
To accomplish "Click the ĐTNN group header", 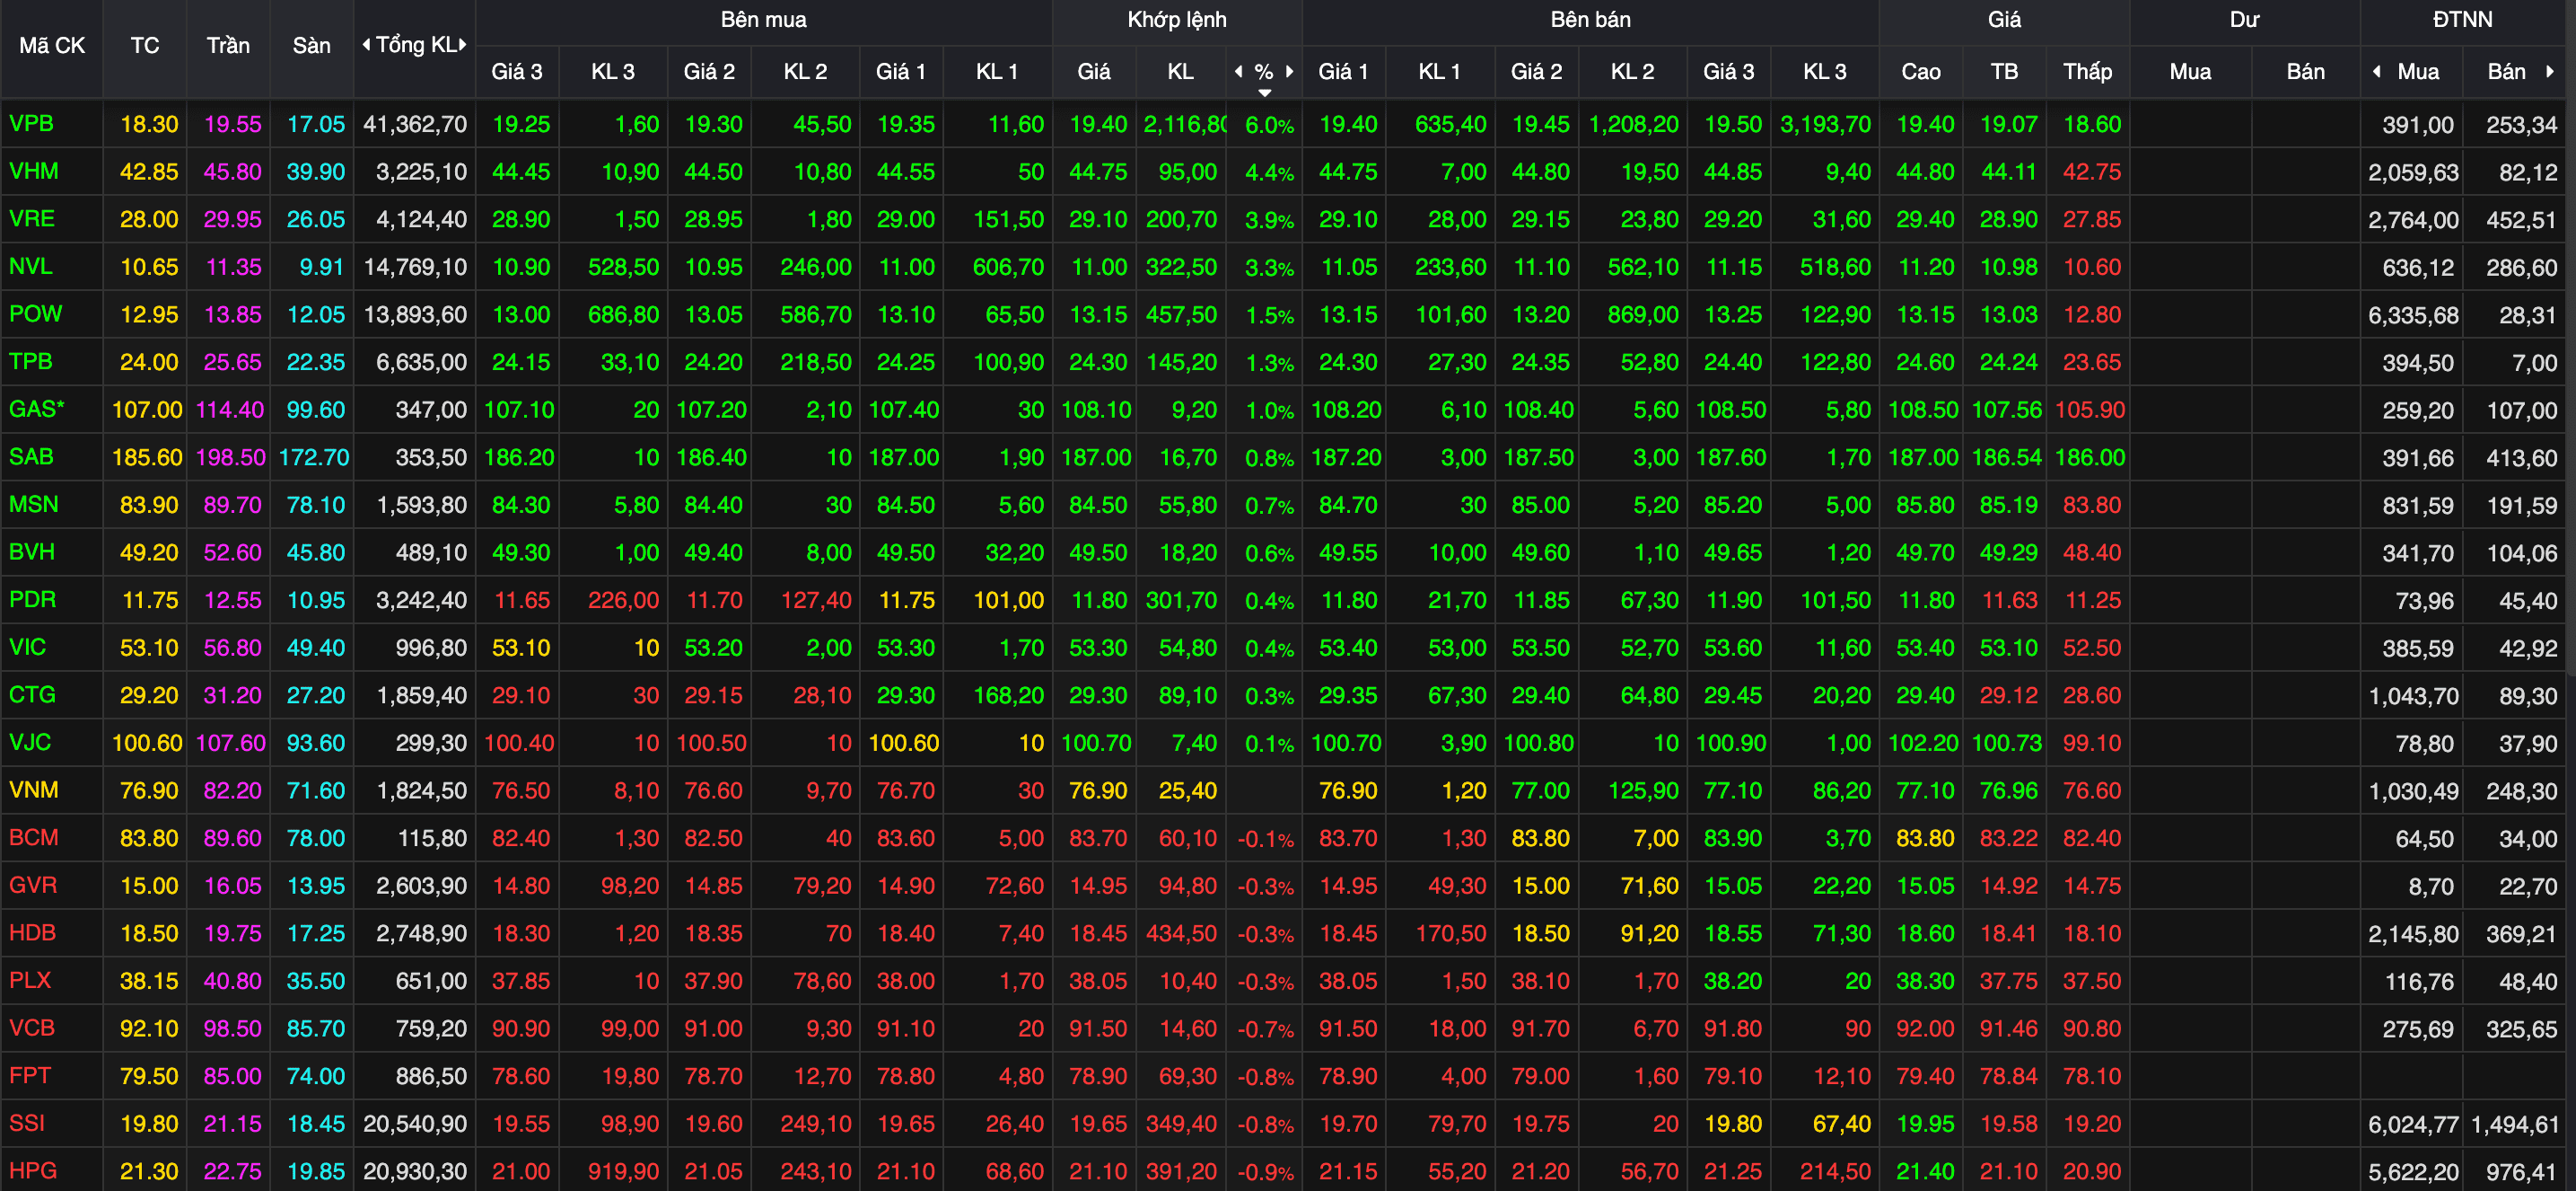I will click(x=2462, y=20).
